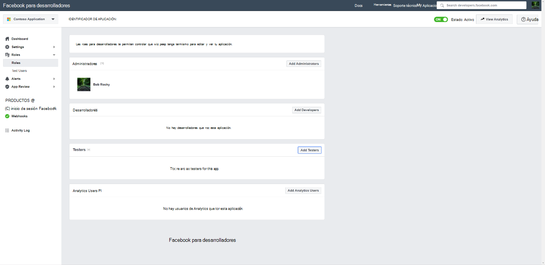This screenshot has height=265, width=545.
Task: Click the Add Developers button
Action: coord(307,110)
